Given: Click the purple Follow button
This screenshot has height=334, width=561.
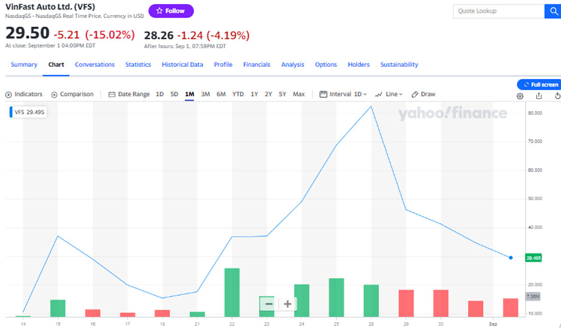Looking at the screenshot, I should (171, 11).
